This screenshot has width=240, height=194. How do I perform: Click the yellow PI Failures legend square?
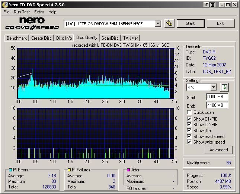coord(69,170)
